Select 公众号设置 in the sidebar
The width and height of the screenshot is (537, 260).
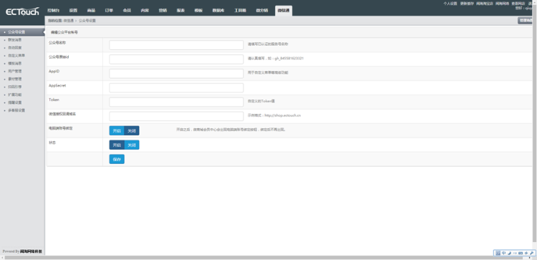(22, 32)
